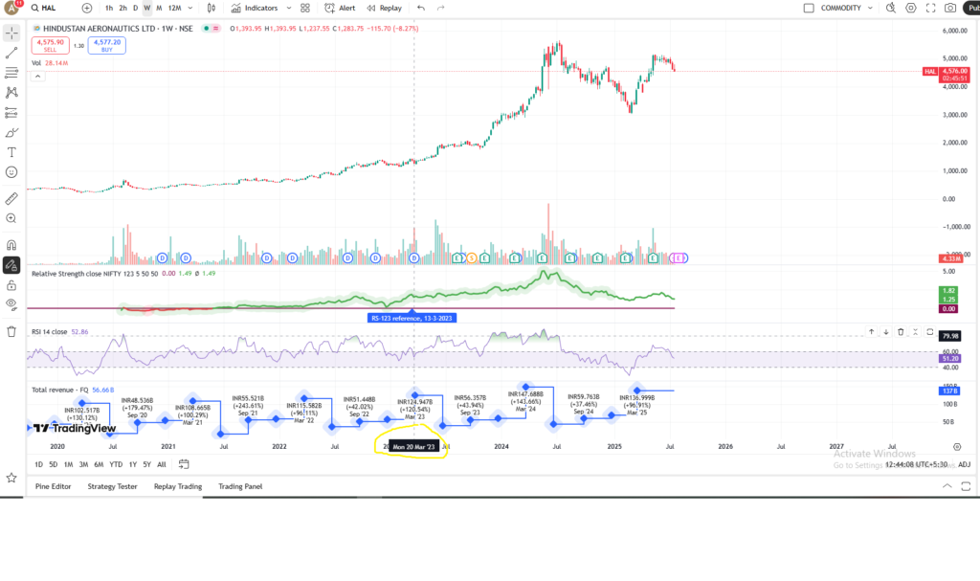Switch to D daily timeframe
Image resolution: width=980 pixels, height=581 pixels.
point(136,8)
